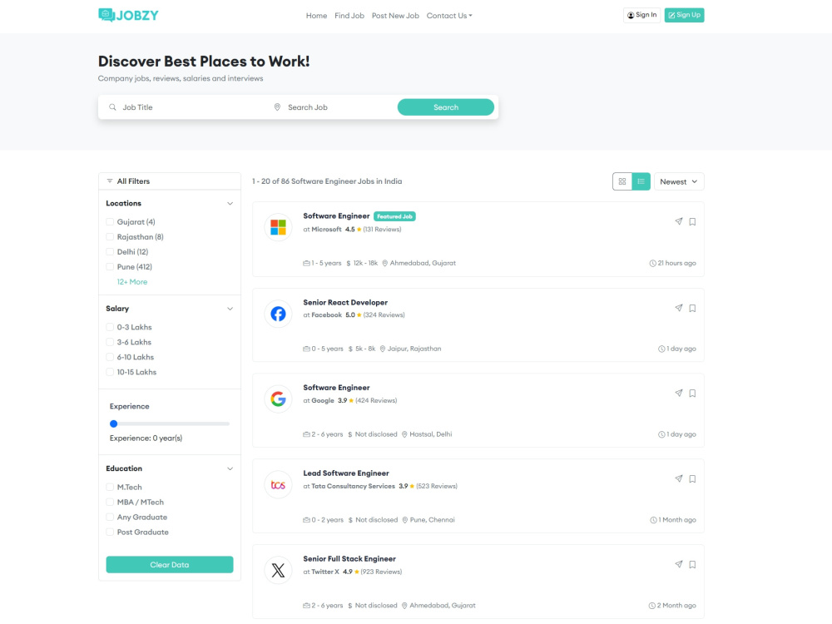Share the Google Software Engineer job
Image resolution: width=832 pixels, height=624 pixels.
point(679,394)
